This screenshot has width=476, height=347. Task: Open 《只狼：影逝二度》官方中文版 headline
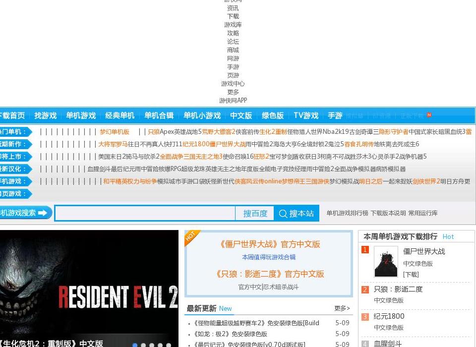269,274
